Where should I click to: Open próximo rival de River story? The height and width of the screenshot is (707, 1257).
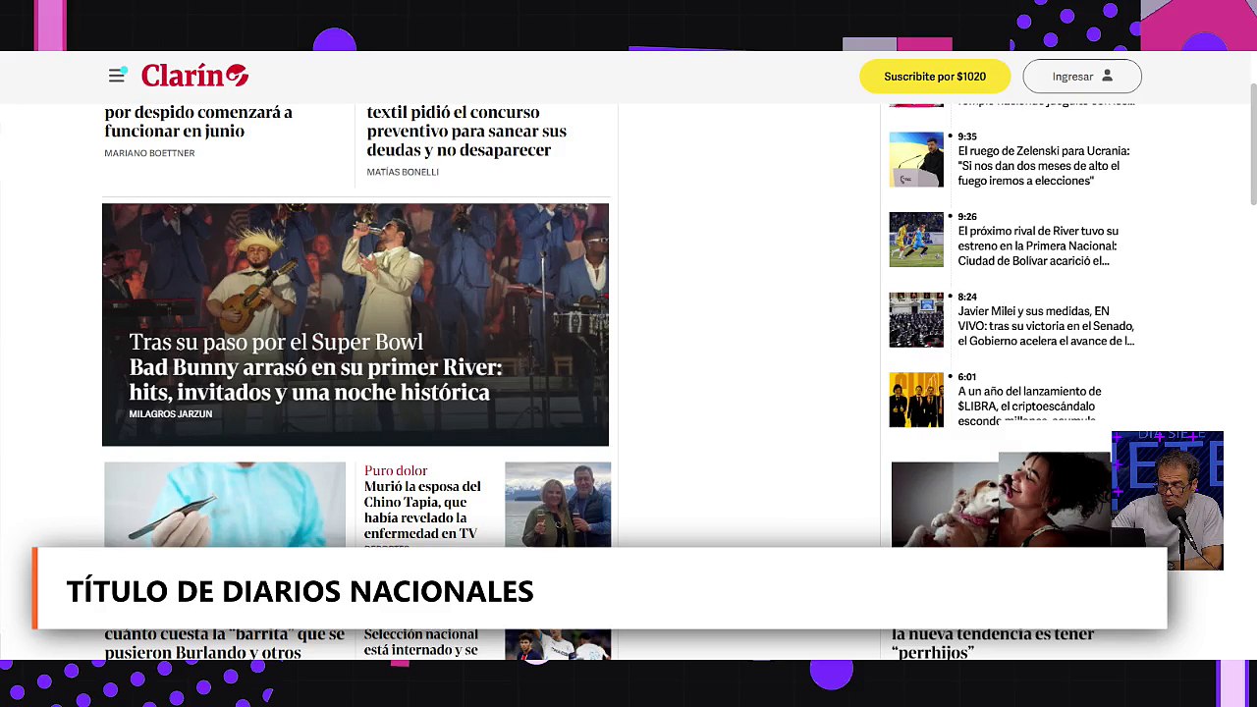(x=1037, y=245)
